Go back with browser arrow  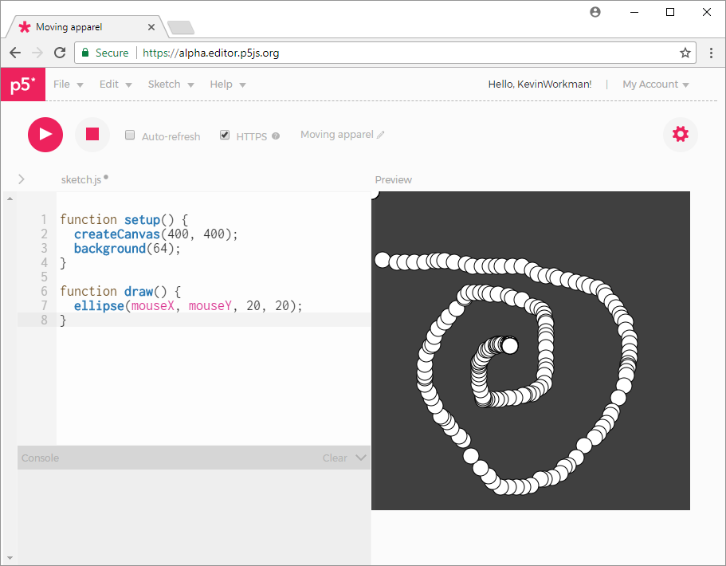pos(15,53)
